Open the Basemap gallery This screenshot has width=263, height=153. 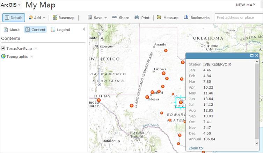click(x=63, y=18)
